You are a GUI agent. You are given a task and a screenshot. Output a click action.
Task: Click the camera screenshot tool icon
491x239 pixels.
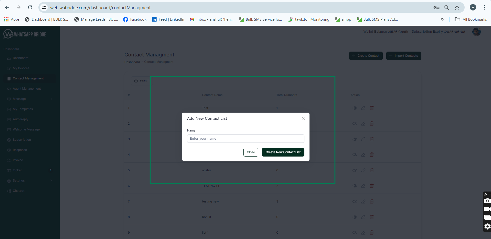[x=487, y=201]
